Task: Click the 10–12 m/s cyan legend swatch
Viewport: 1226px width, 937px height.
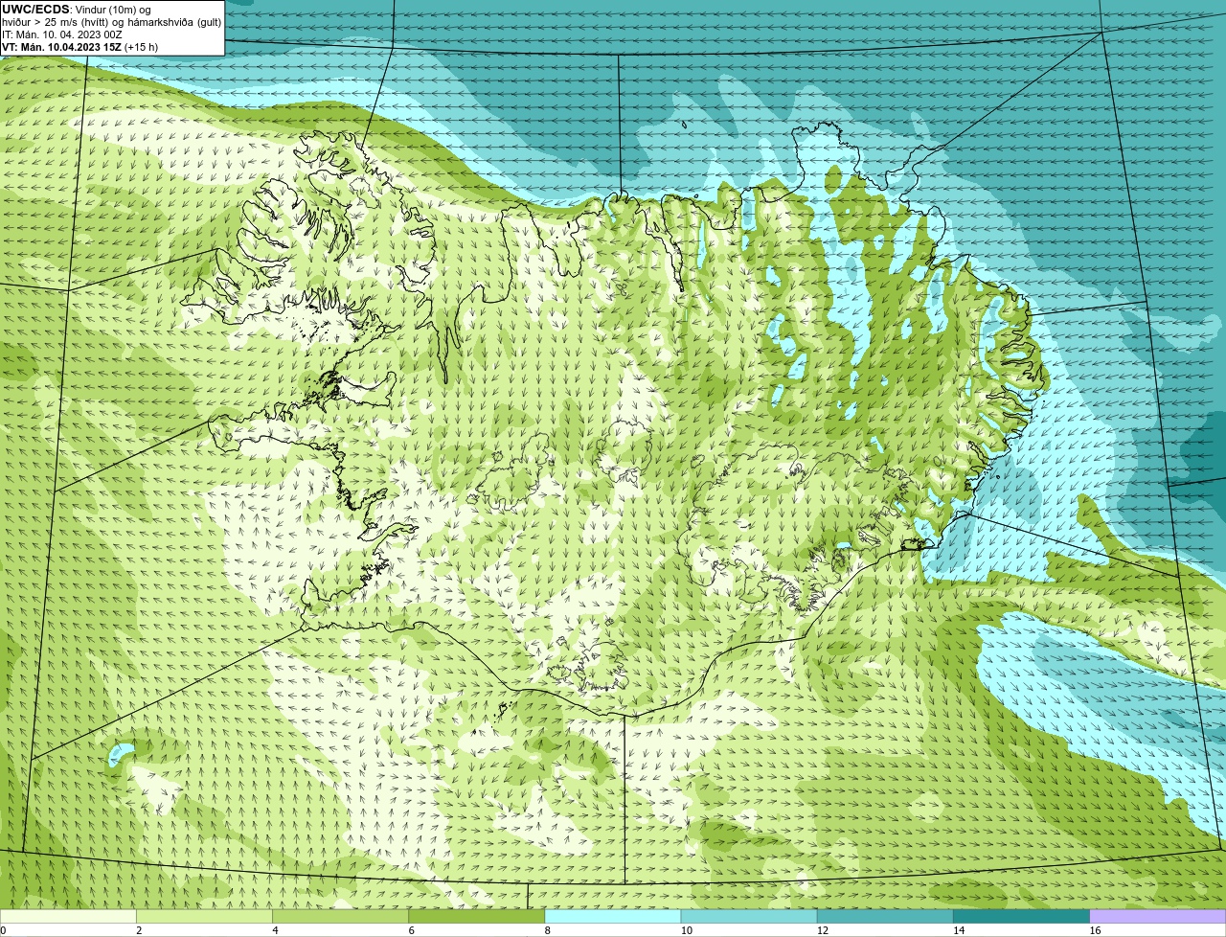Action: click(x=749, y=917)
